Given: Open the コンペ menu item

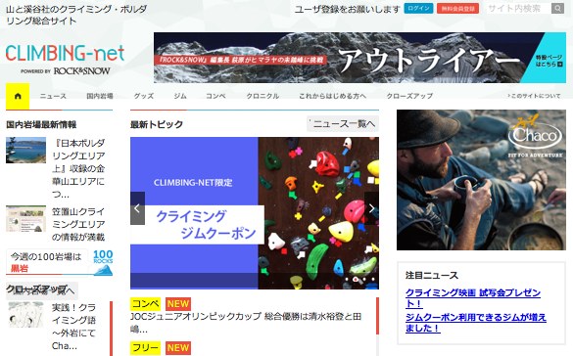Looking at the screenshot, I should [x=215, y=96].
